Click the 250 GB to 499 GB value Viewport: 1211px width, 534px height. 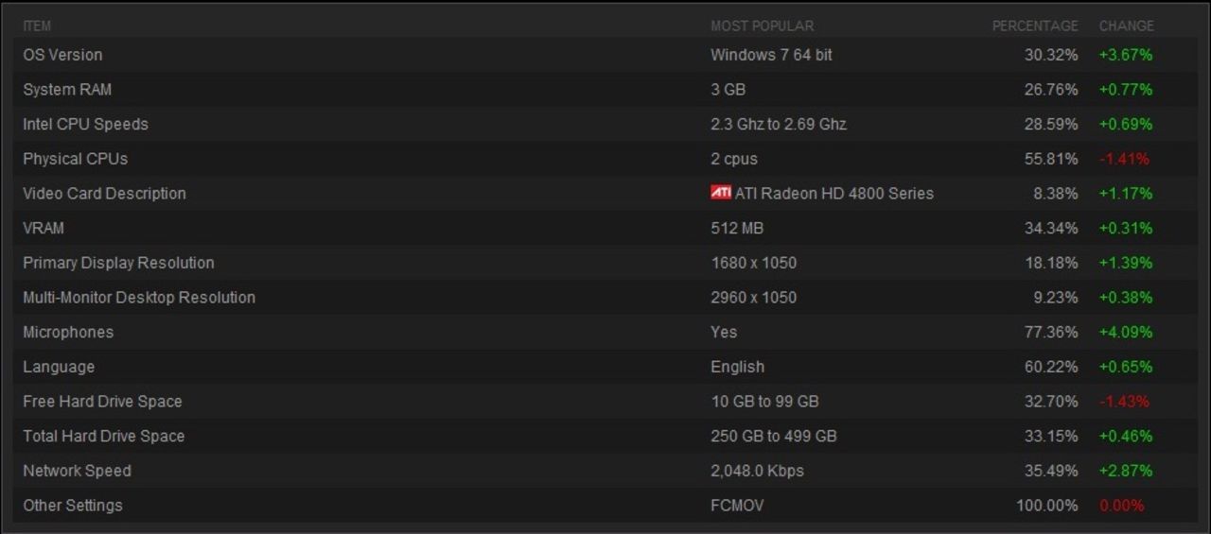pos(774,436)
